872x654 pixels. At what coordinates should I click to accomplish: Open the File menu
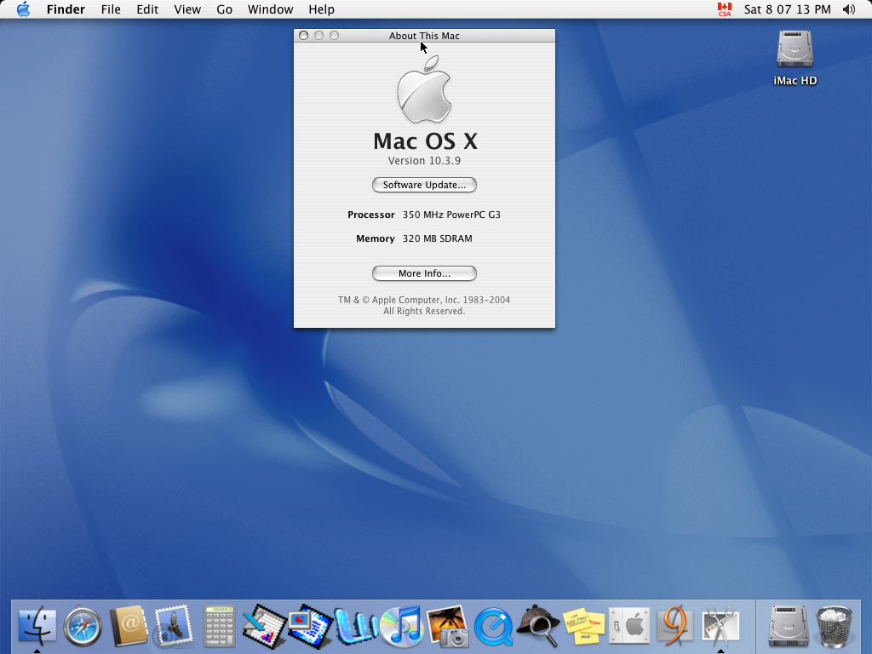tap(111, 9)
